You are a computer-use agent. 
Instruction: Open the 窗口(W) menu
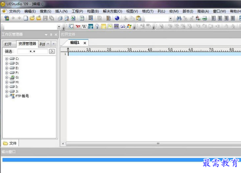[219, 11]
